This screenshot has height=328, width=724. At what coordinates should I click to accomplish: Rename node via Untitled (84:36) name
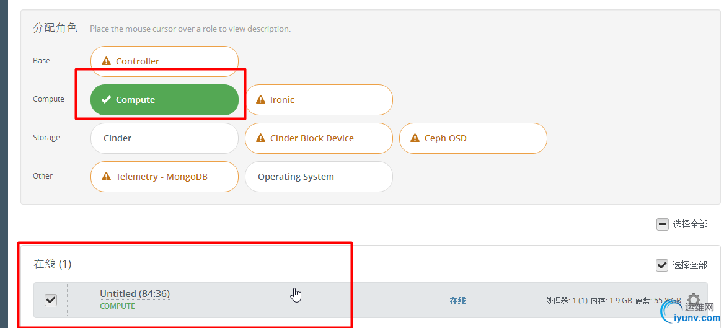[135, 293]
